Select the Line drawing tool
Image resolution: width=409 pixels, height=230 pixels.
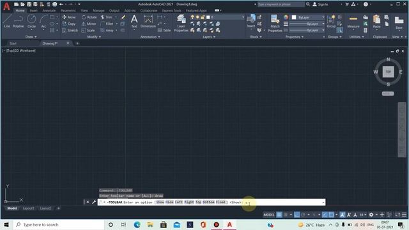pyautogui.click(x=7, y=21)
